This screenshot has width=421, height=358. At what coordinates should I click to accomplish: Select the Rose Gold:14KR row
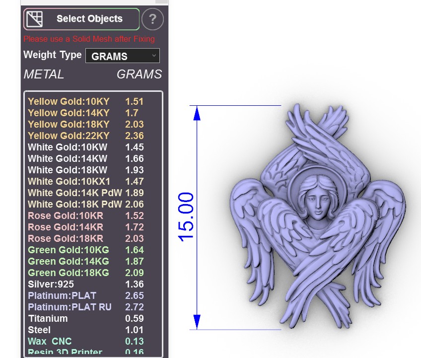click(x=86, y=227)
